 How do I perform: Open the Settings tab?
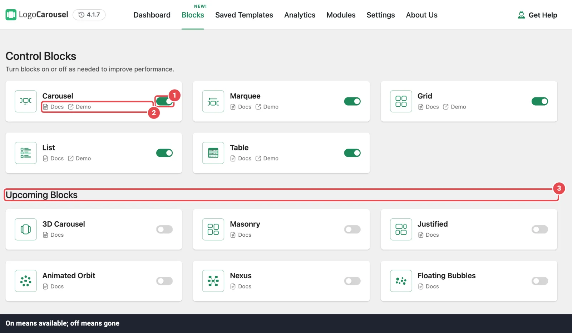tap(380, 15)
